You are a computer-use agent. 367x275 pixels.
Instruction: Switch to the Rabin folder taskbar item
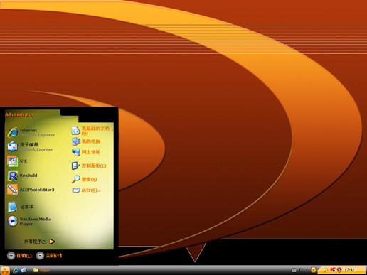(42, 270)
